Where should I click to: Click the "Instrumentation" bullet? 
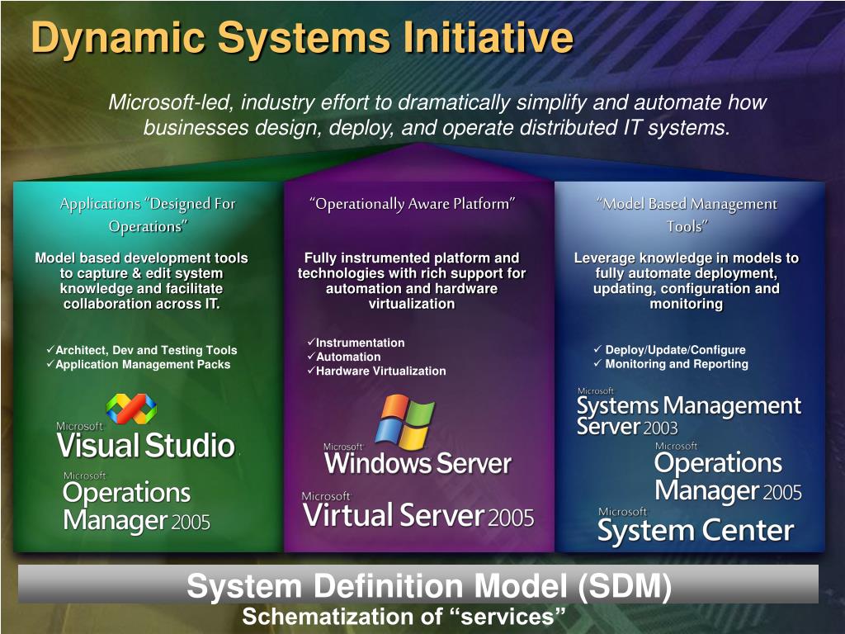[x=356, y=343]
